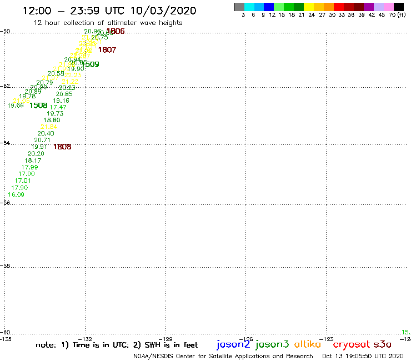Click the -56 latitude axis label
Viewport: 411px width, 361px height.
coord(5,203)
